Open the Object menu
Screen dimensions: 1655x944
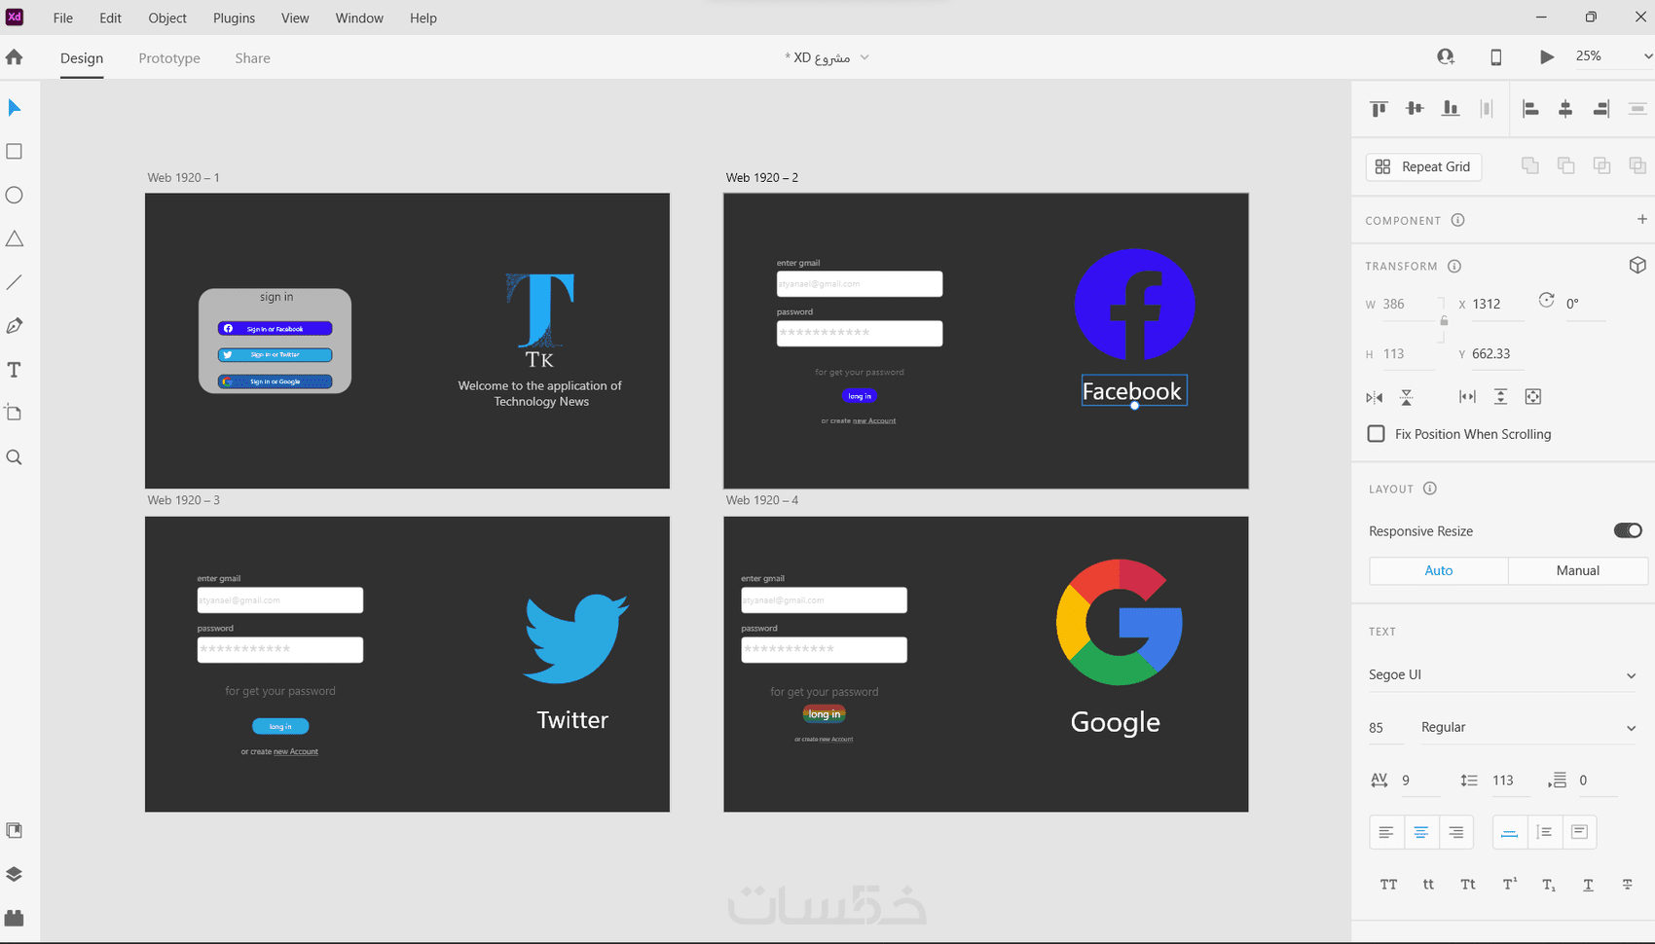click(167, 18)
